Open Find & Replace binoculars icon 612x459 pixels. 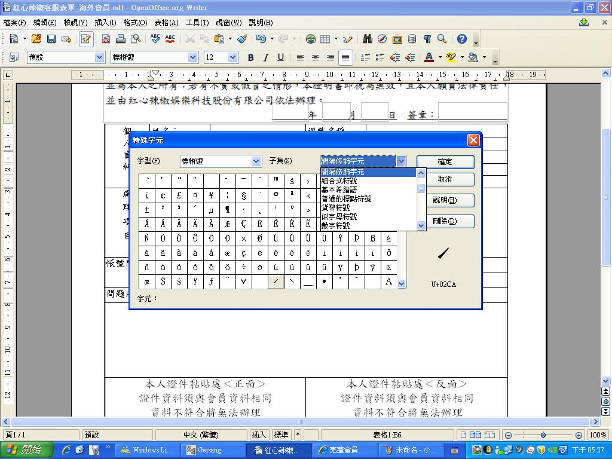point(367,39)
